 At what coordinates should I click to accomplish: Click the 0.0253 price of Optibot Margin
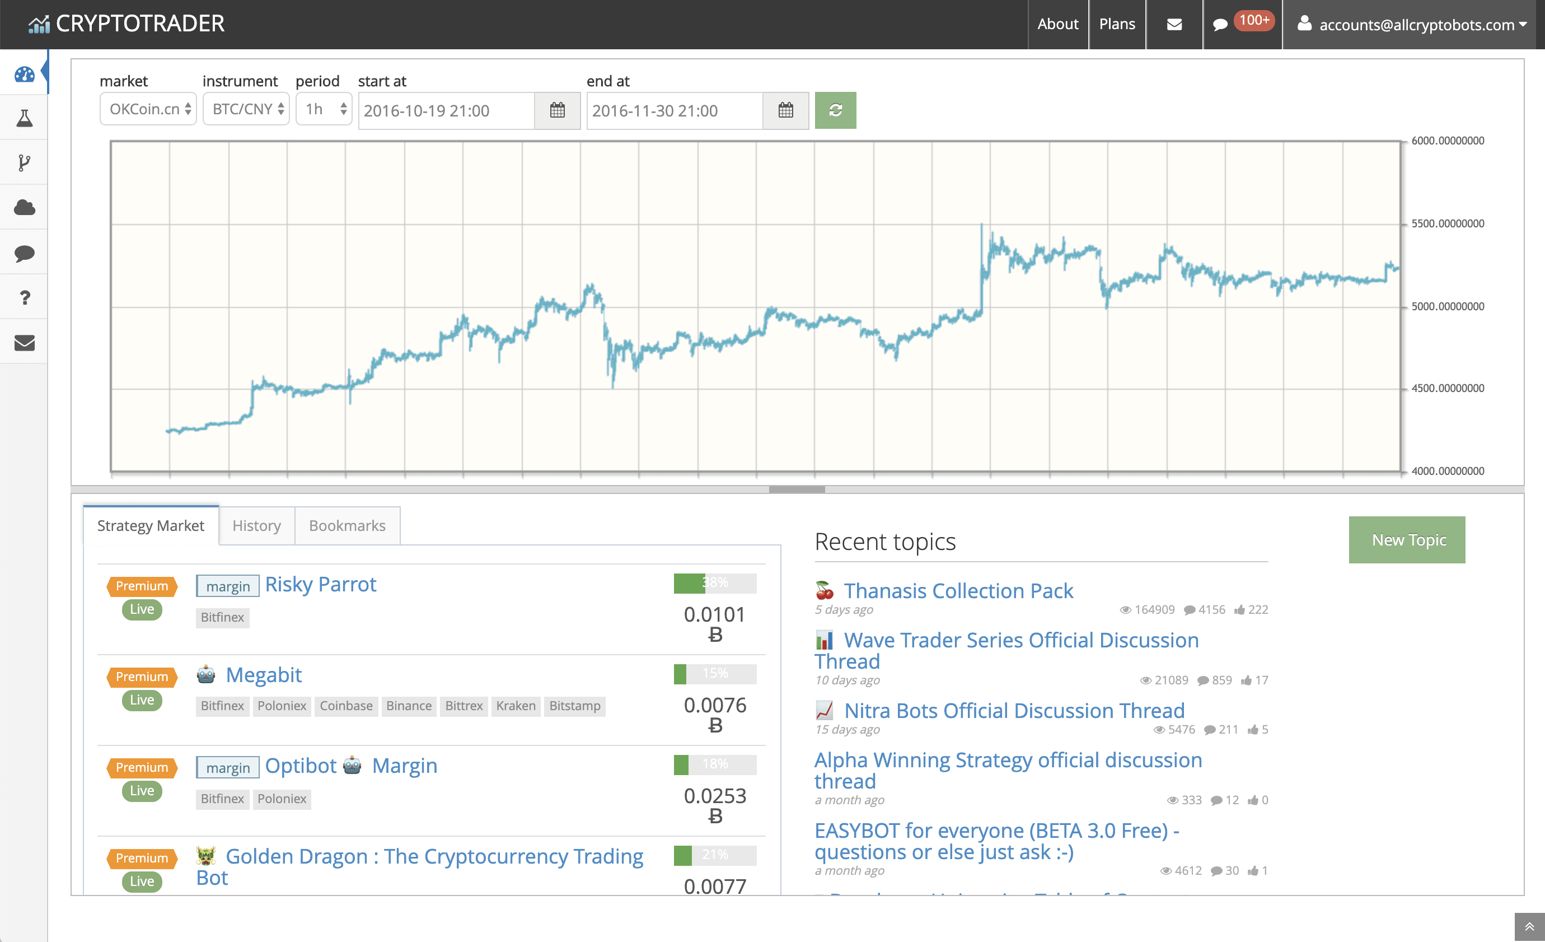pos(715,795)
